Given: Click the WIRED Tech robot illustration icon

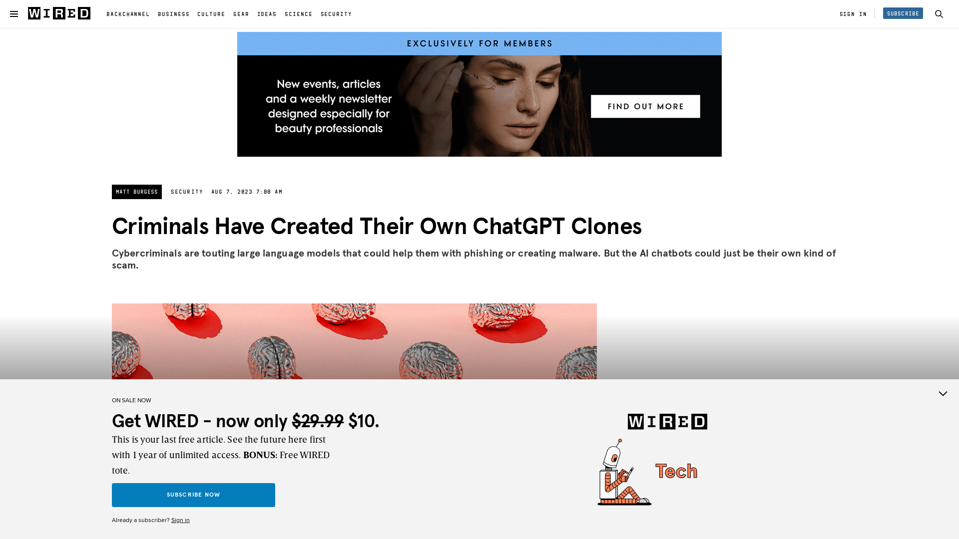Looking at the screenshot, I should (620, 470).
